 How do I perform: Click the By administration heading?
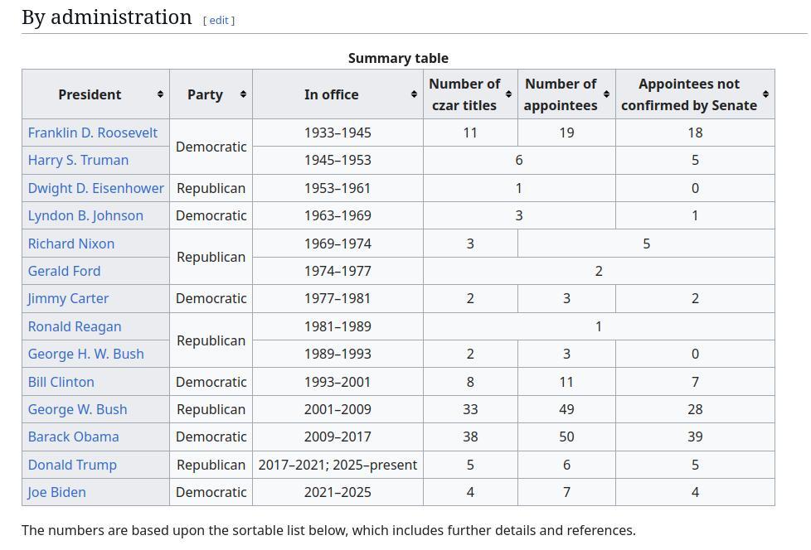pos(106,17)
